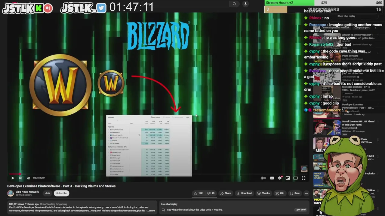This screenshot has height=216, width=385.
Task: Dislike the video showing 75
Action: point(211,193)
